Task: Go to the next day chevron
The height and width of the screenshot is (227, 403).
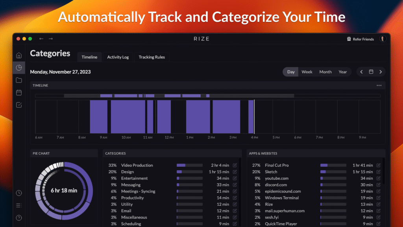Action: [x=381, y=72]
